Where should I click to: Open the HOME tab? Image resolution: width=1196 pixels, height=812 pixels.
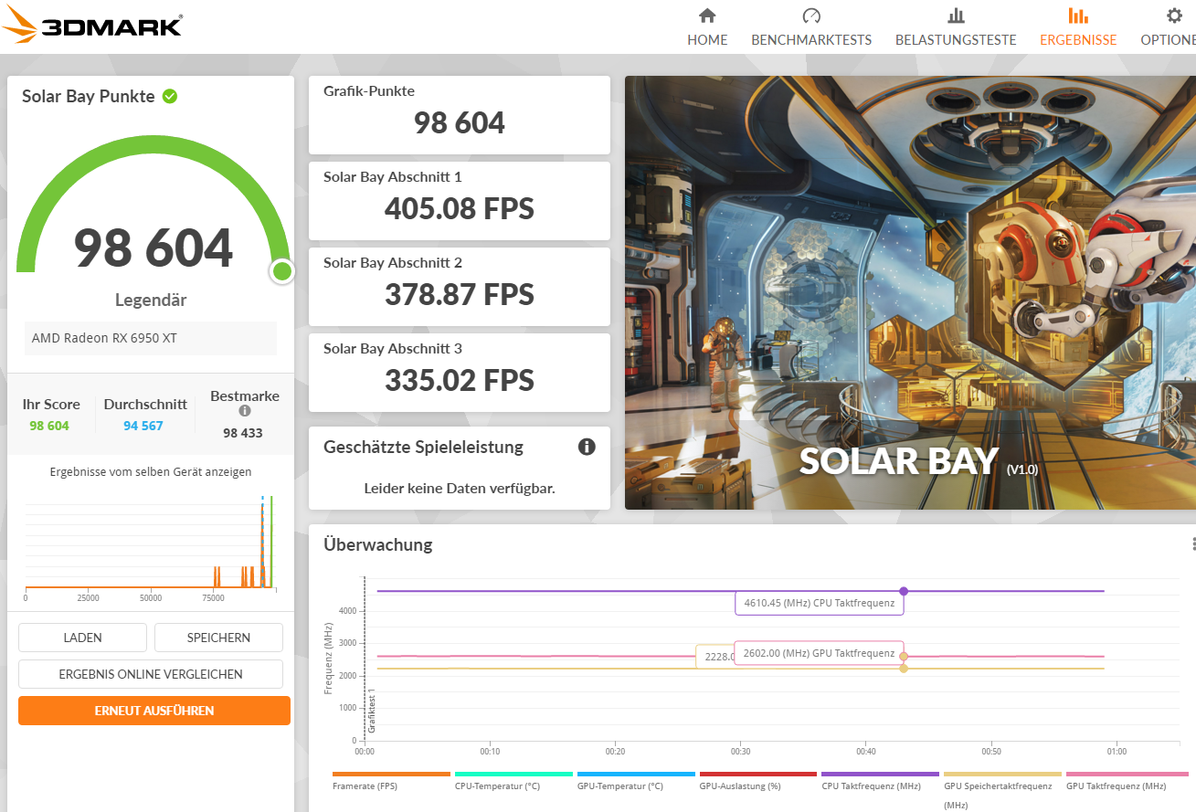pos(707,27)
